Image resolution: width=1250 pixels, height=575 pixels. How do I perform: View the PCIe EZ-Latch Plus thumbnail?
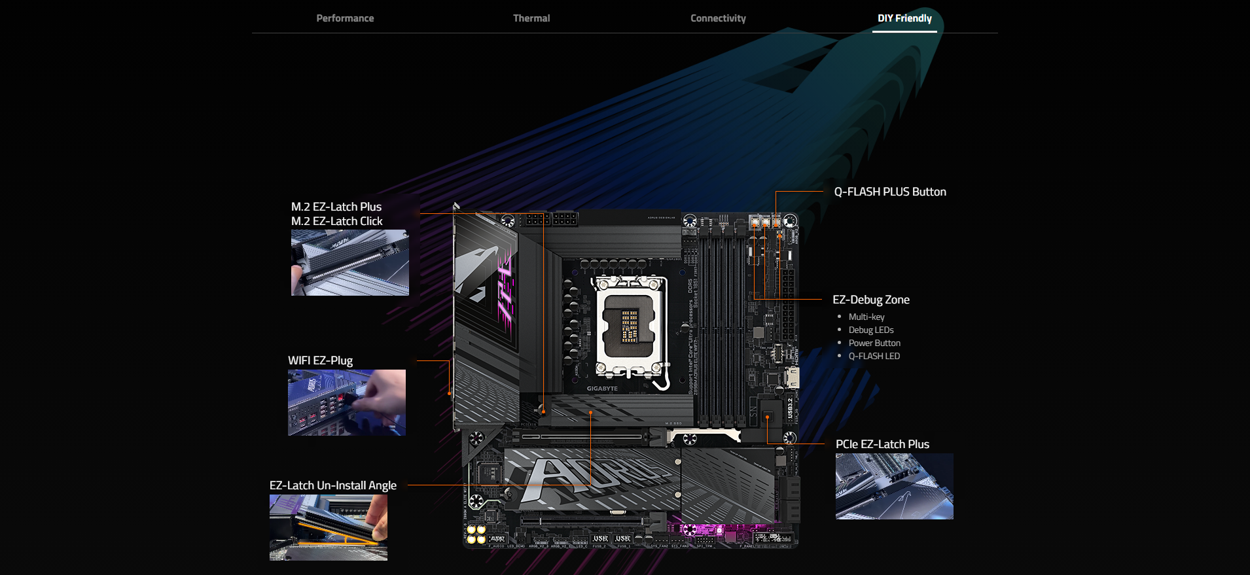pyautogui.click(x=895, y=486)
